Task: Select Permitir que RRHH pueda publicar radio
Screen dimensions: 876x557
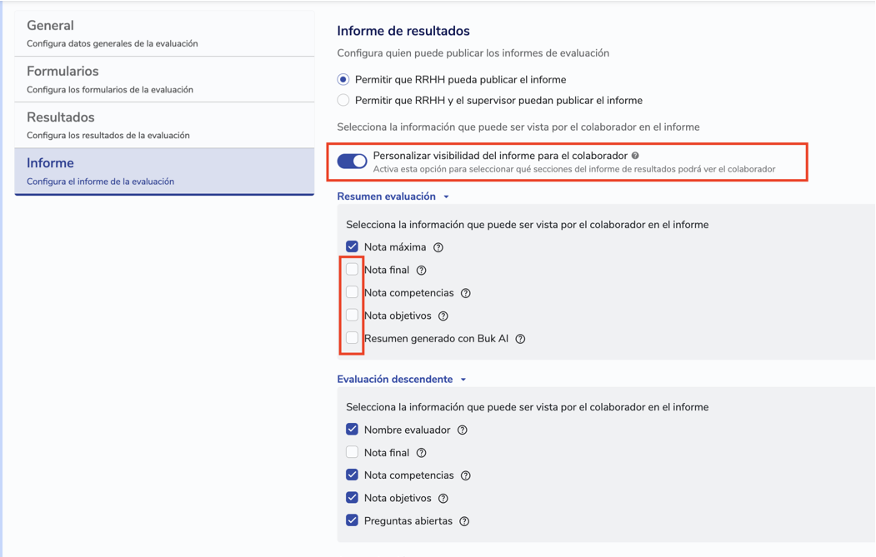Action: 343,80
